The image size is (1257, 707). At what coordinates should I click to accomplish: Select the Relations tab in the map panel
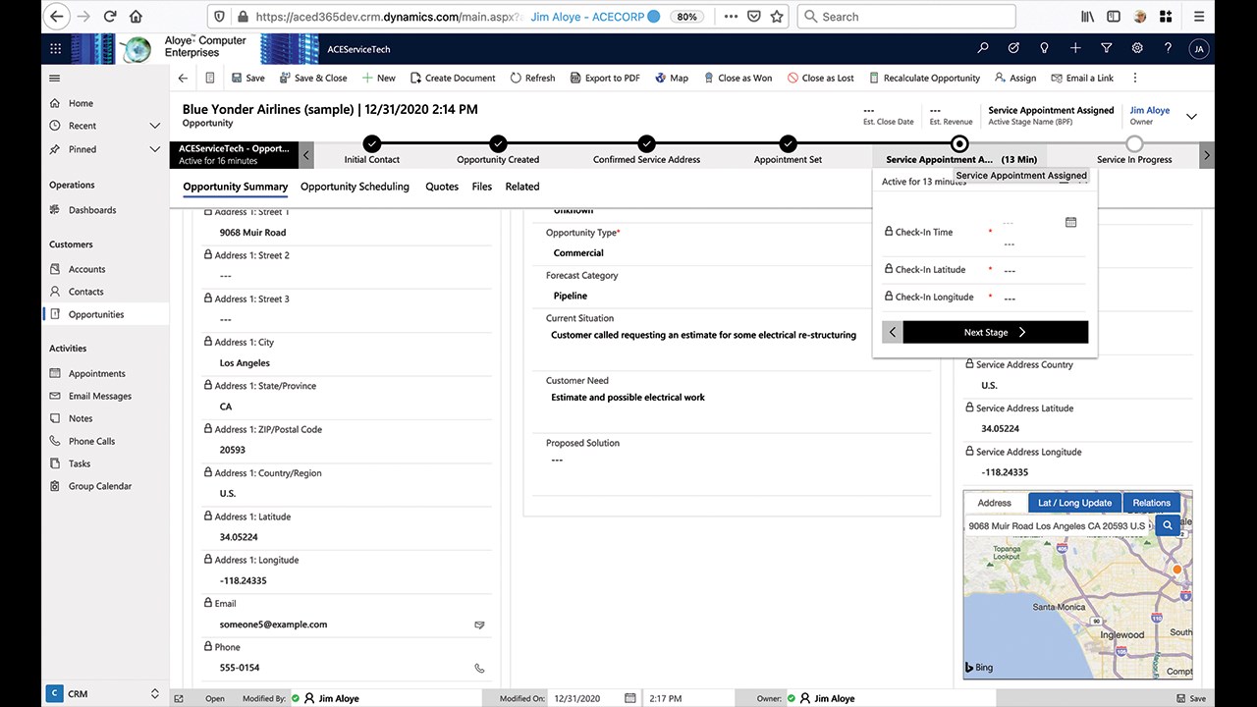[x=1151, y=503]
